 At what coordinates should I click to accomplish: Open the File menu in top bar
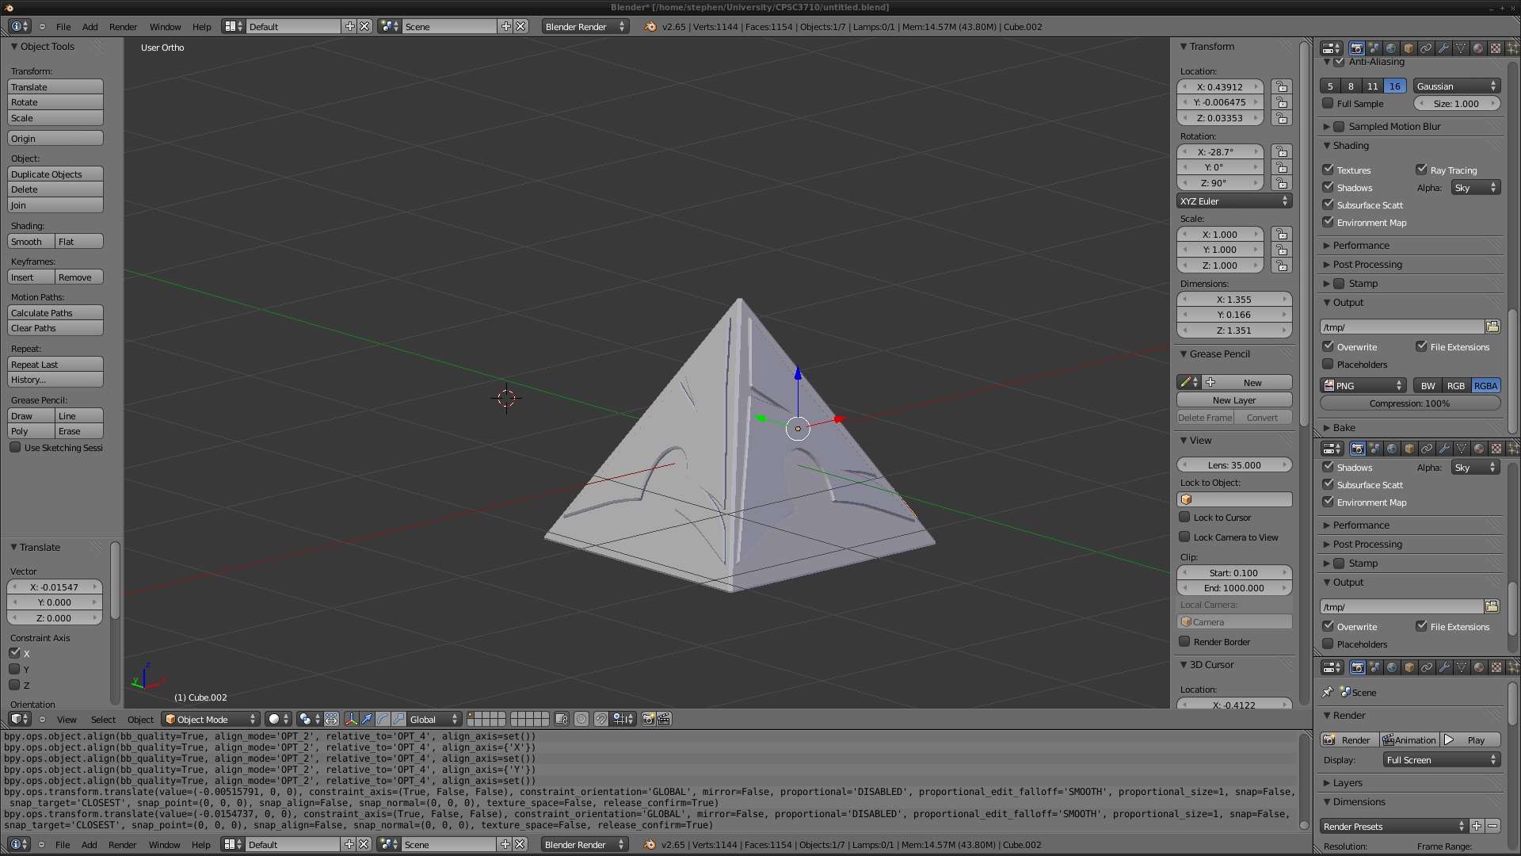[63, 26]
